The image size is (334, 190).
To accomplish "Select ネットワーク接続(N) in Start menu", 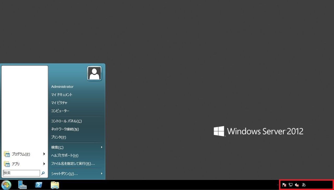I will click(x=65, y=129).
